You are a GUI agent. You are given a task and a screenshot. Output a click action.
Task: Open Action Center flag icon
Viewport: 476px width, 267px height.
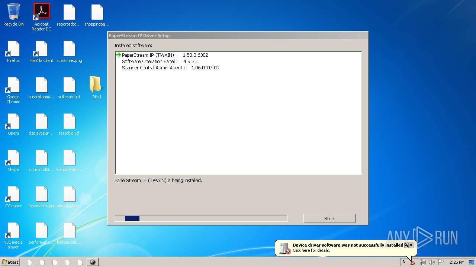[440, 262]
